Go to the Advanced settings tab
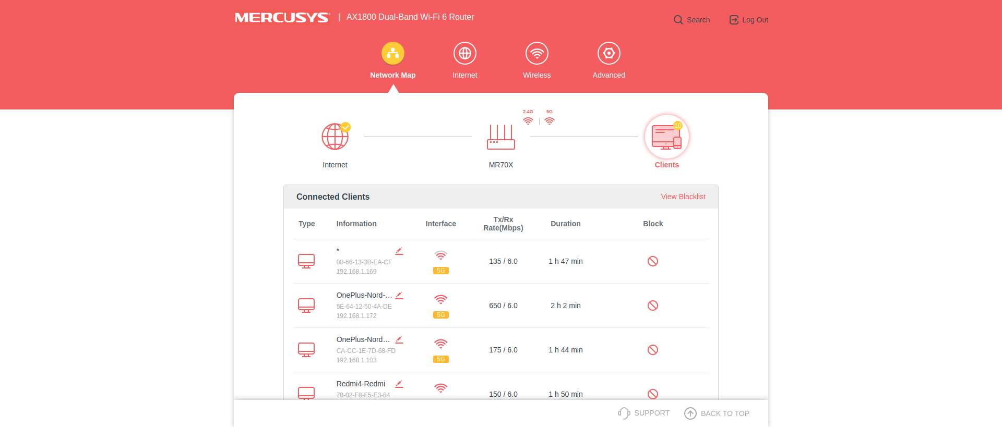 [609, 54]
